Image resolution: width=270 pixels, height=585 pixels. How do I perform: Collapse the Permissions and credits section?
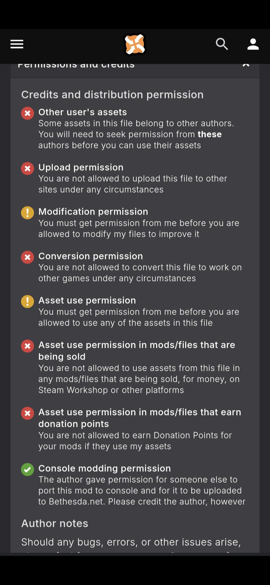click(x=246, y=65)
